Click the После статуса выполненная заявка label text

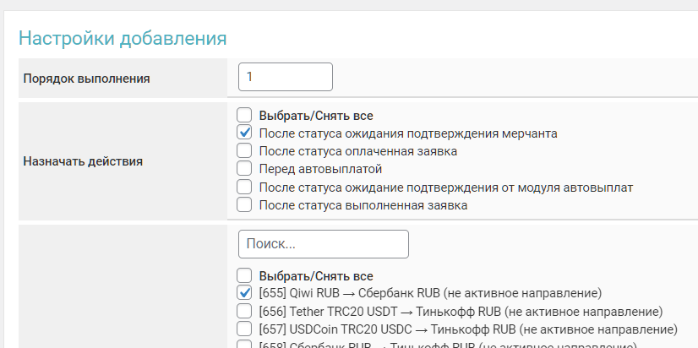click(363, 204)
